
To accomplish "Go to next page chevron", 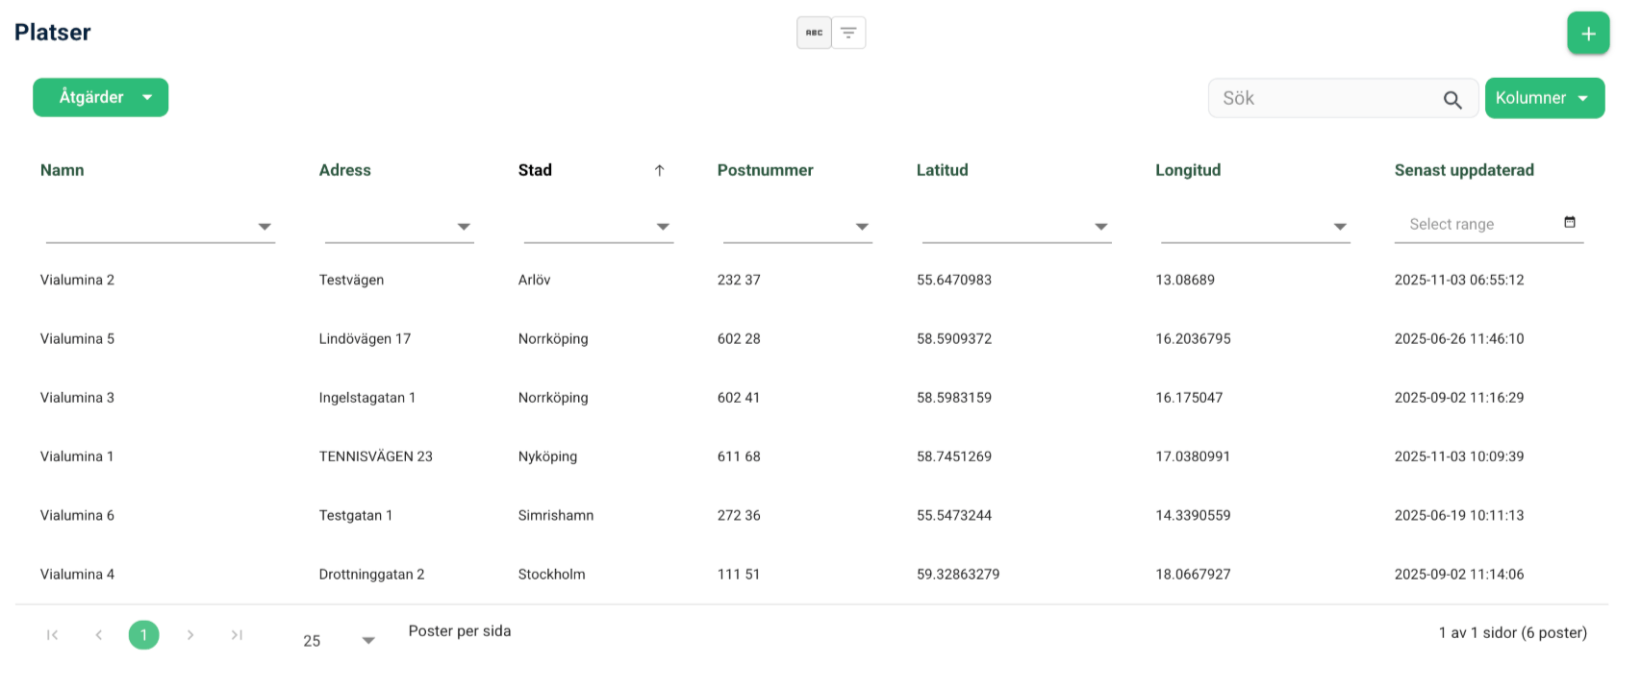I will pyautogui.click(x=190, y=635).
